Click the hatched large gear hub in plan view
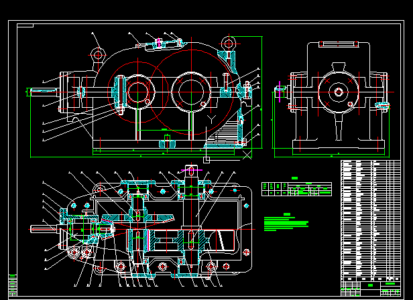The width and height of the screenshot is (413, 300). click(x=191, y=241)
